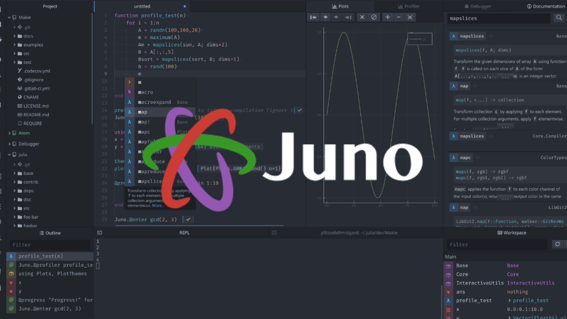Expand the profile_test entry in Workspace
Image resolution: width=567 pixels, height=319 pixels.
tap(509, 300)
